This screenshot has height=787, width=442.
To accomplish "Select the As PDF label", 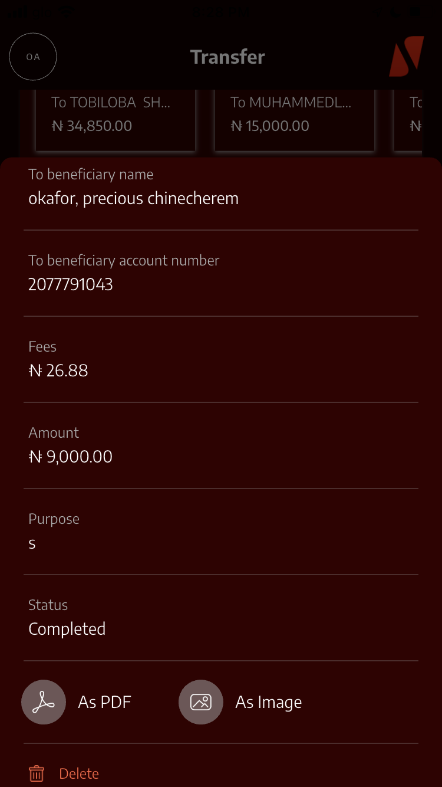I will (104, 702).
